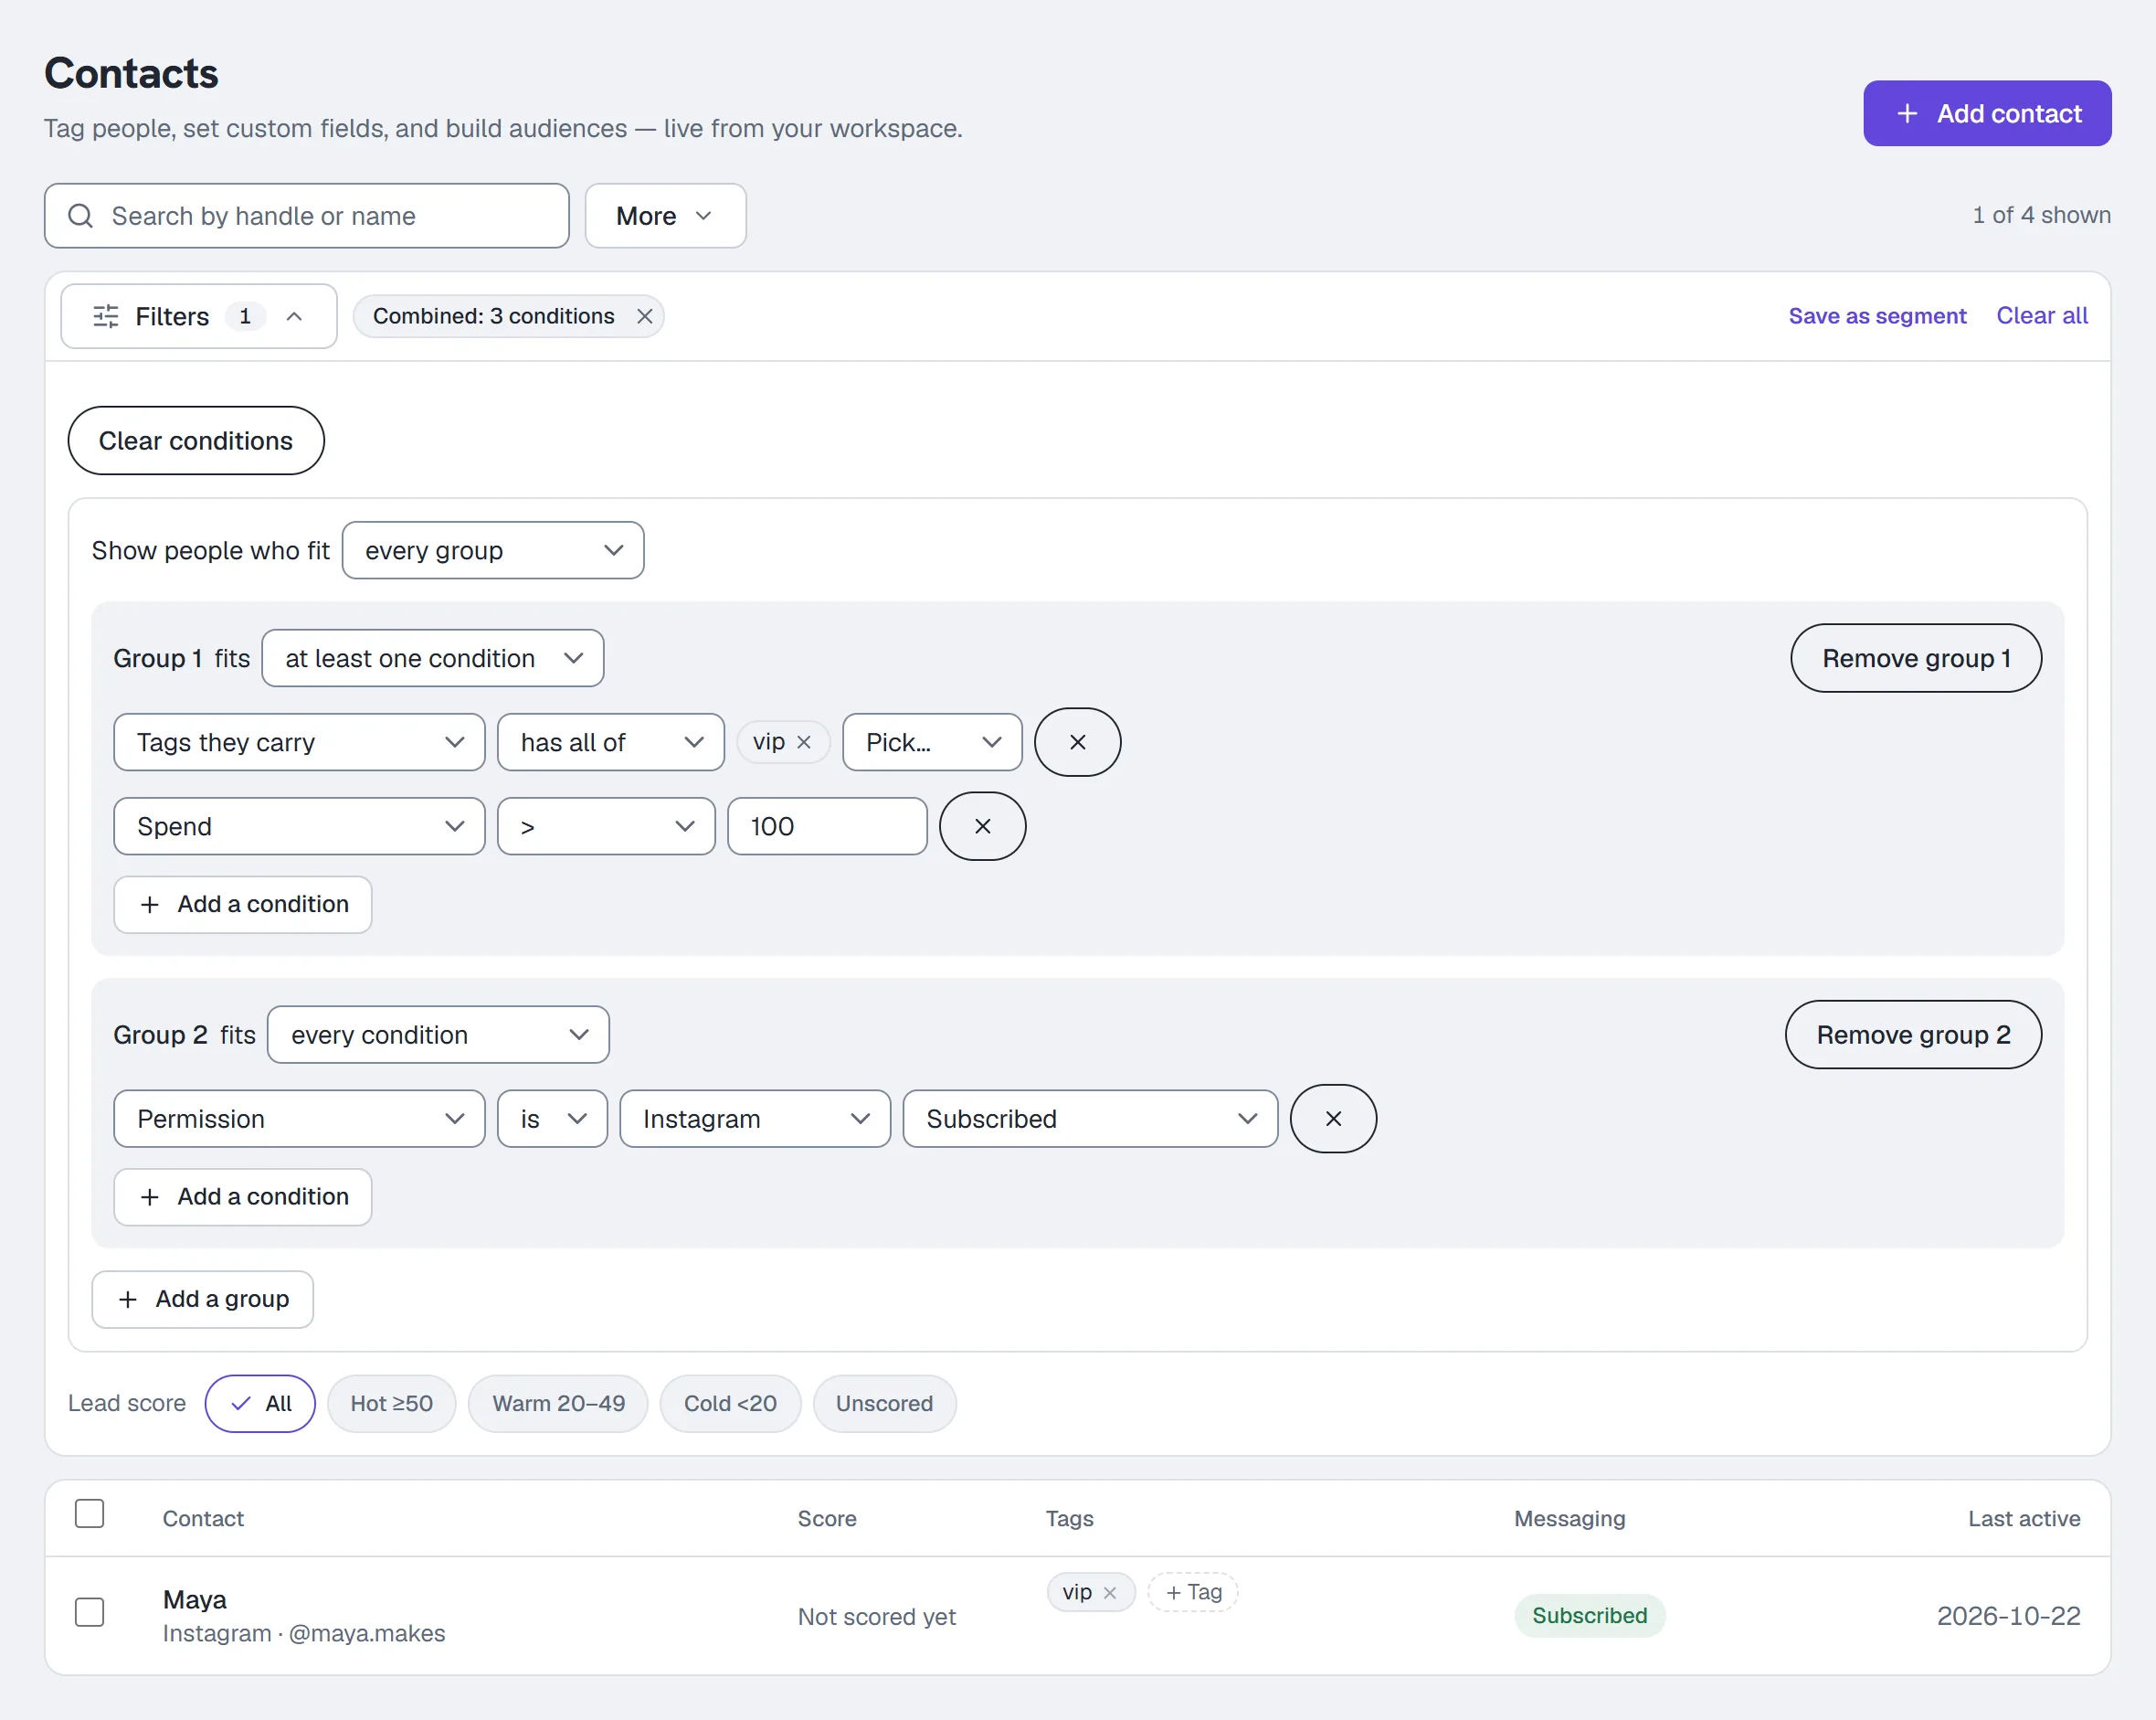Click the Clear all link
This screenshot has width=2156, height=1720.
pos(2041,315)
